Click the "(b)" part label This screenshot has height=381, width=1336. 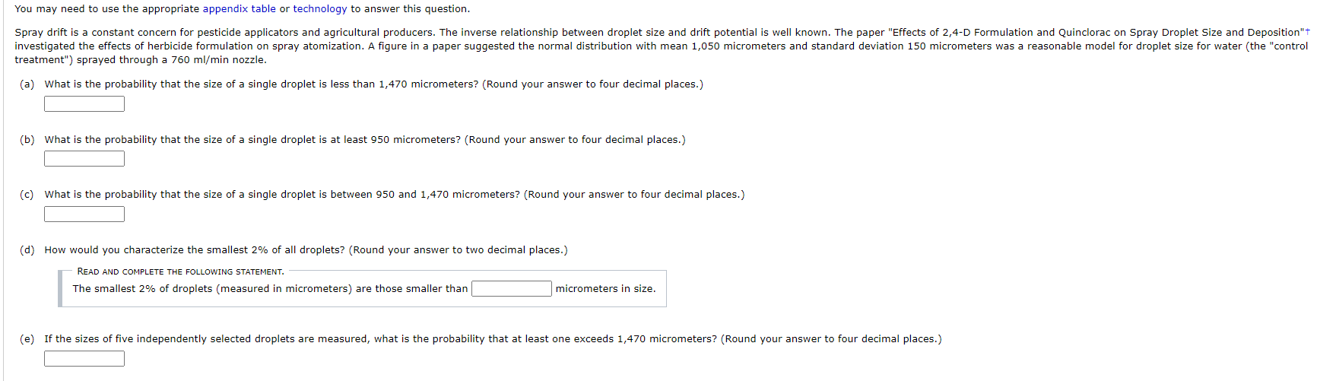click(x=27, y=140)
